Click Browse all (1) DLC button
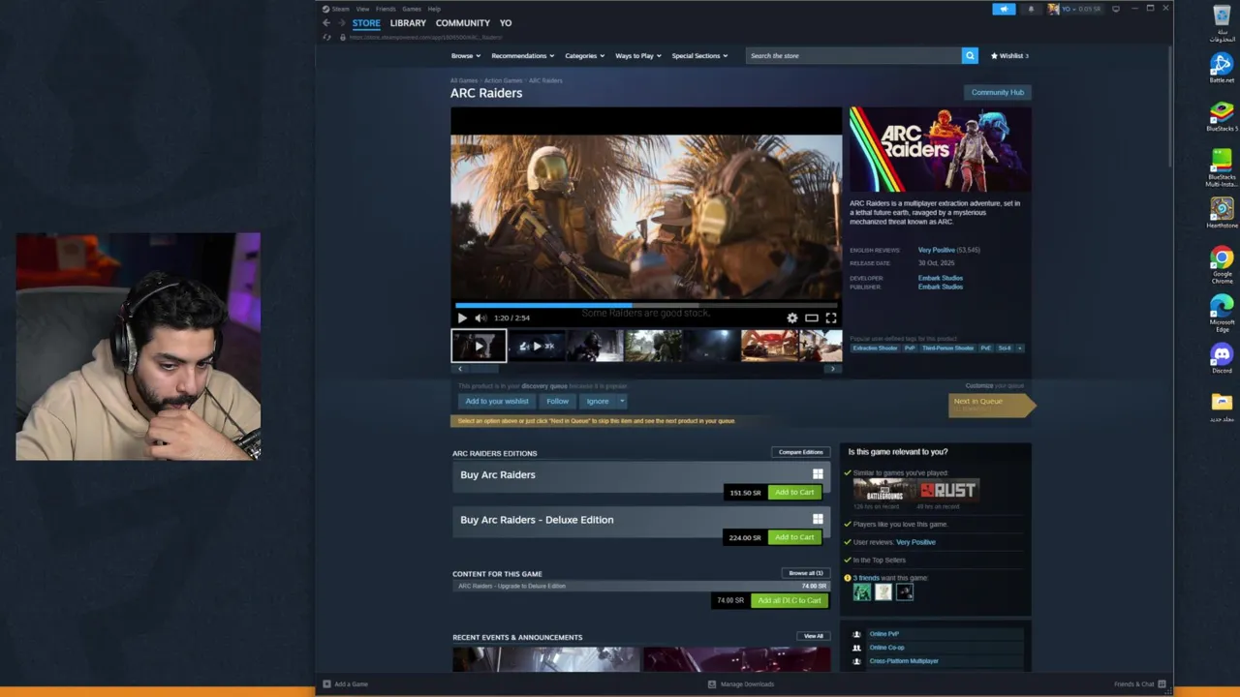The width and height of the screenshot is (1240, 697). tap(805, 573)
